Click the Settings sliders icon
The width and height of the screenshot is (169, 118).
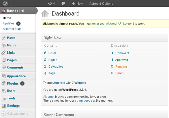pos(4,106)
